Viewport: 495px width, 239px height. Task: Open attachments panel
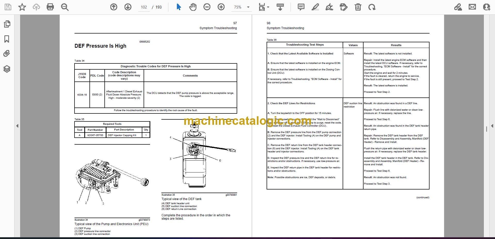(7, 54)
